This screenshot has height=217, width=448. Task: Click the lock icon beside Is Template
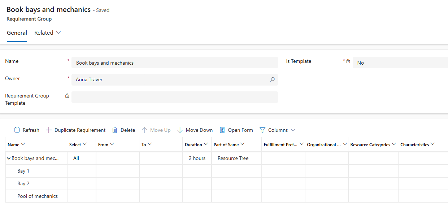coord(348,61)
